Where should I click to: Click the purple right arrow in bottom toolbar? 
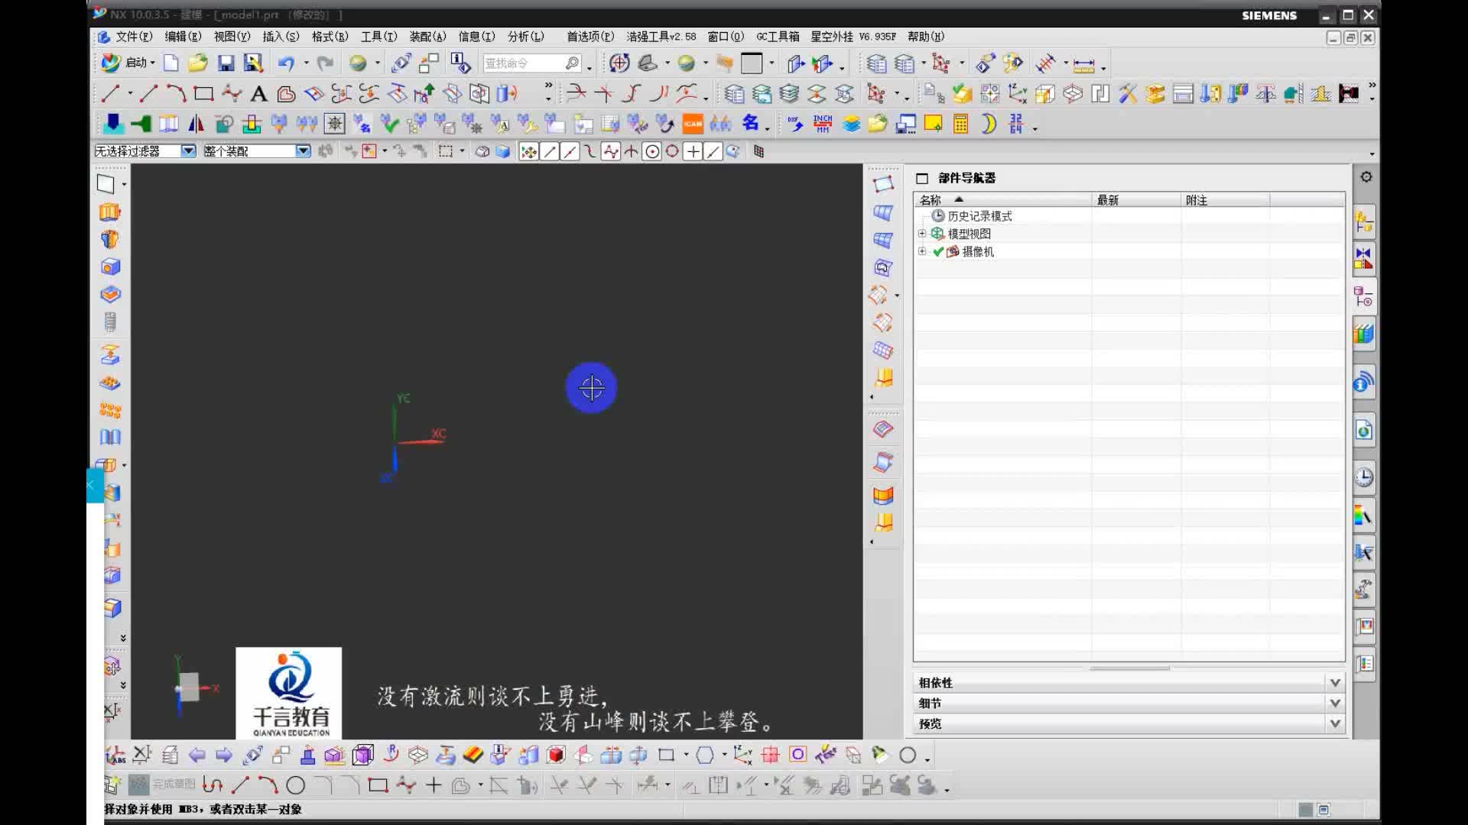(x=224, y=755)
